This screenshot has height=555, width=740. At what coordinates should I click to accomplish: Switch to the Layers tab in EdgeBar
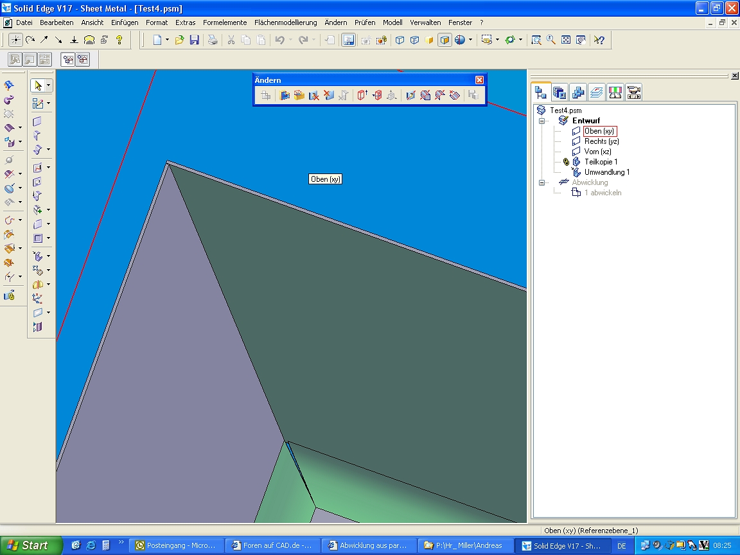click(597, 92)
